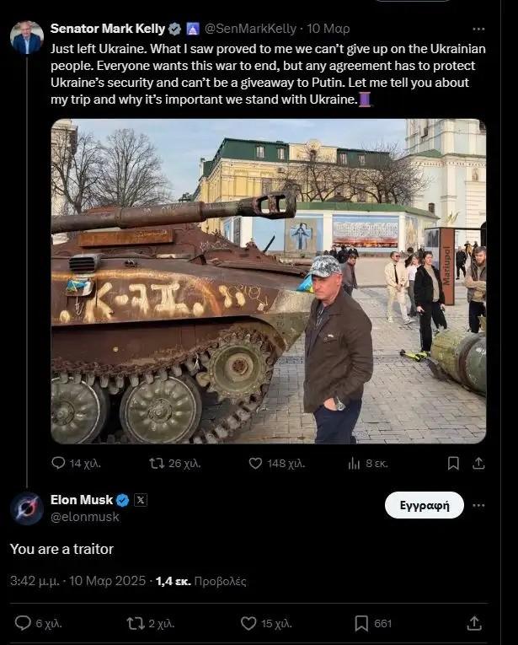Reply to Elon Musk's tweet

[x=38, y=624]
